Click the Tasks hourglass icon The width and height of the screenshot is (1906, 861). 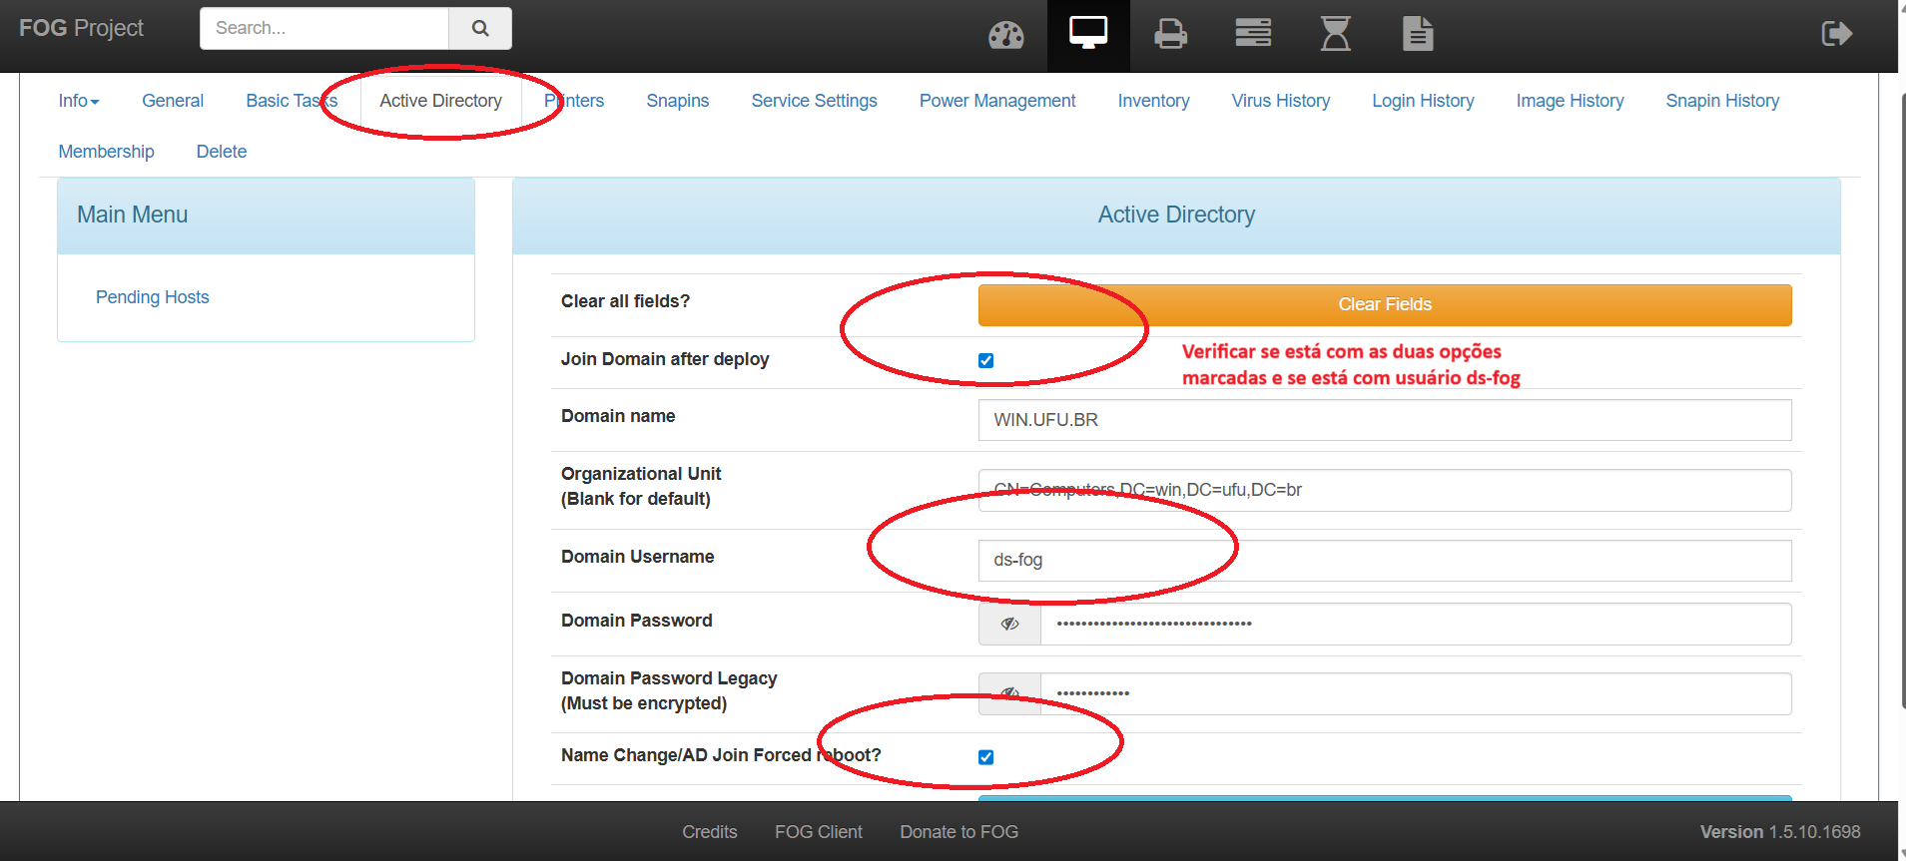tap(1335, 34)
